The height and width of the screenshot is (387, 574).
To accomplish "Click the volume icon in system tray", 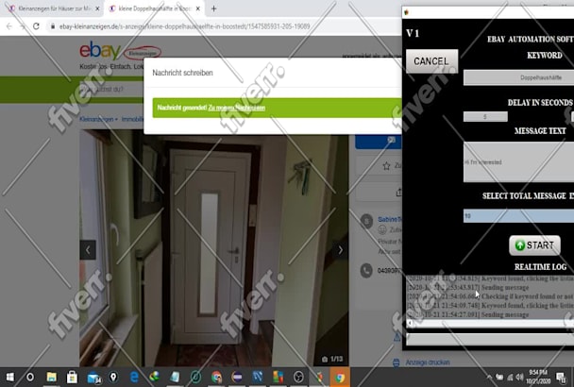I will coord(519,377).
